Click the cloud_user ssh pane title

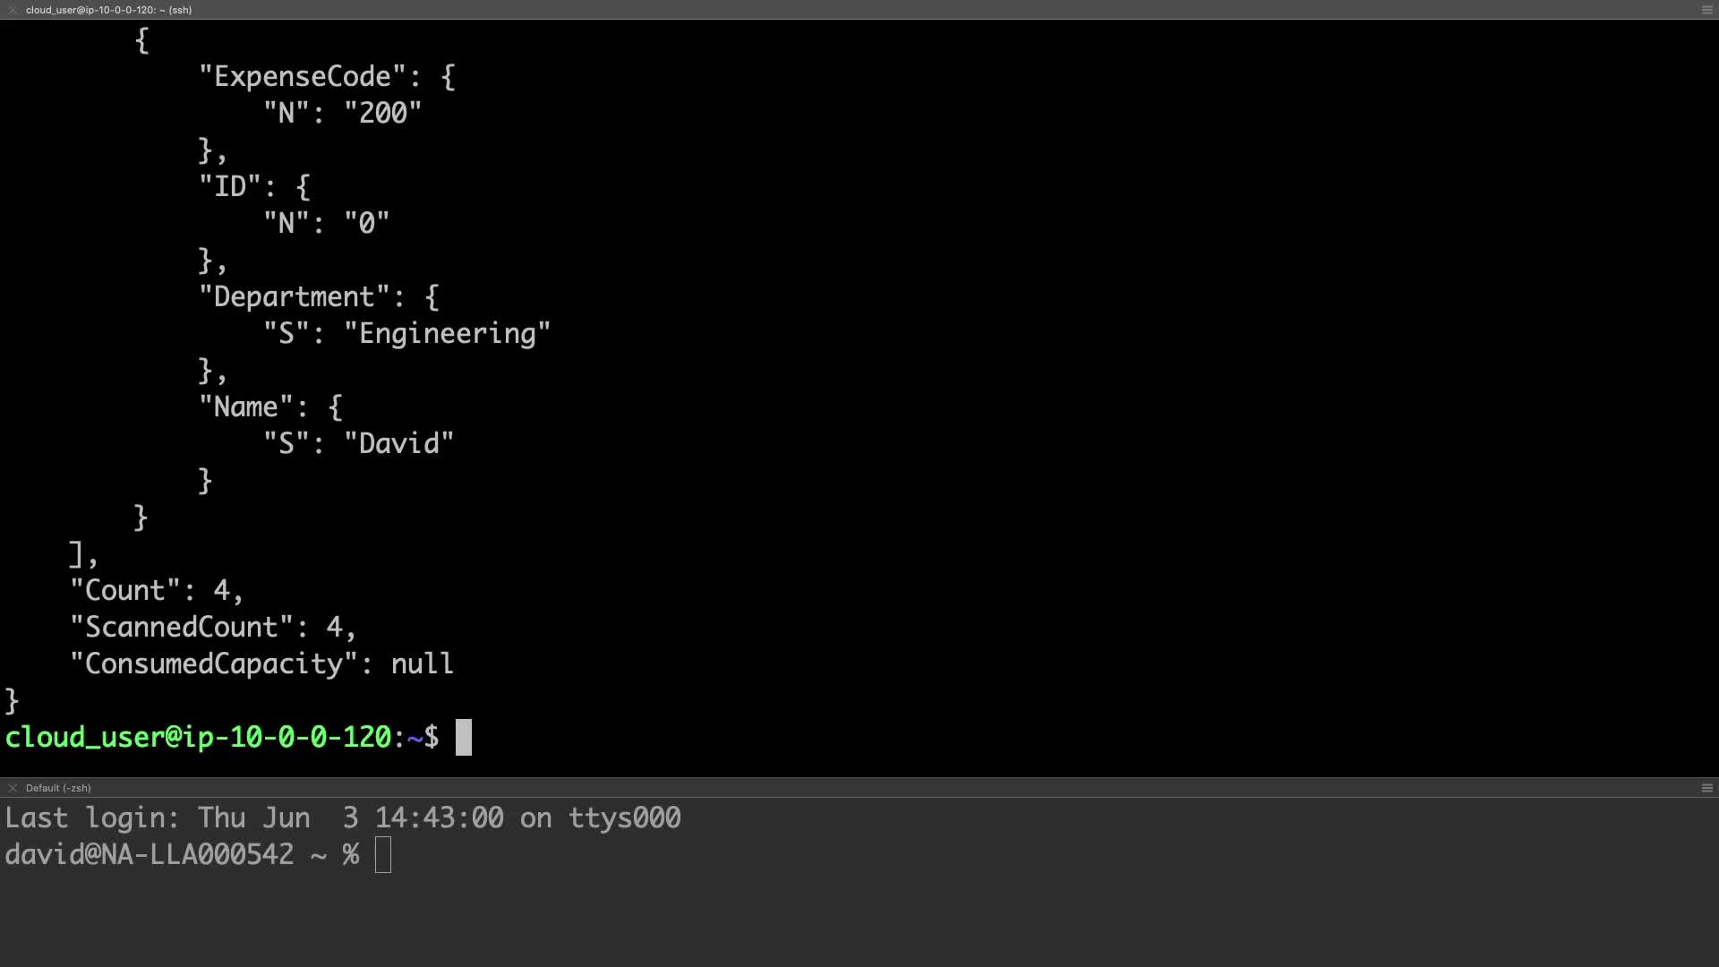point(108,10)
